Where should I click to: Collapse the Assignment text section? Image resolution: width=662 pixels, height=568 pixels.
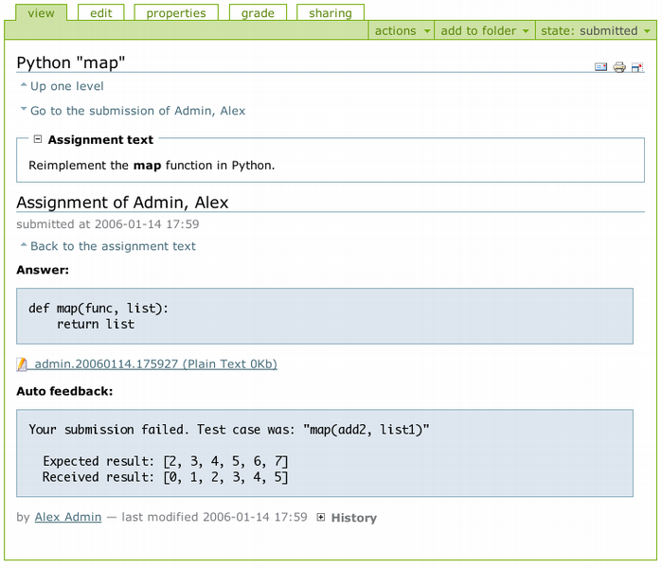pyautogui.click(x=38, y=139)
